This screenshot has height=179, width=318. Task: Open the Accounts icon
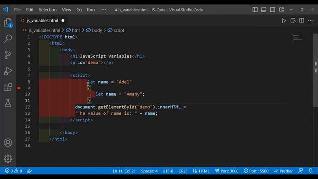coord(8,143)
